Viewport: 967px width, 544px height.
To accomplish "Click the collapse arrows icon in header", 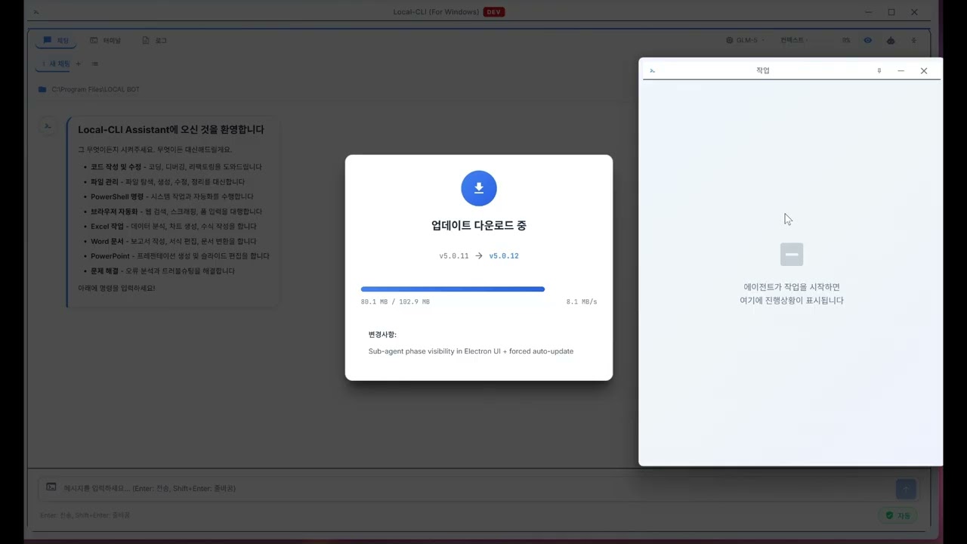I will 913,40.
